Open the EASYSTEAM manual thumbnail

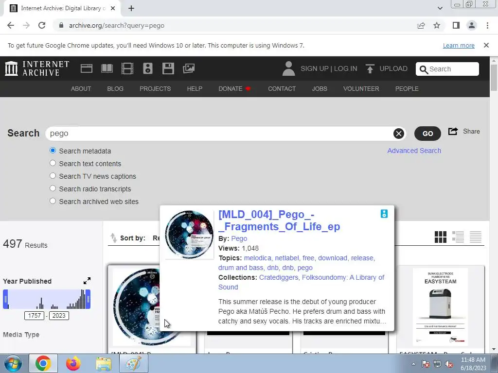pyautogui.click(x=440, y=307)
